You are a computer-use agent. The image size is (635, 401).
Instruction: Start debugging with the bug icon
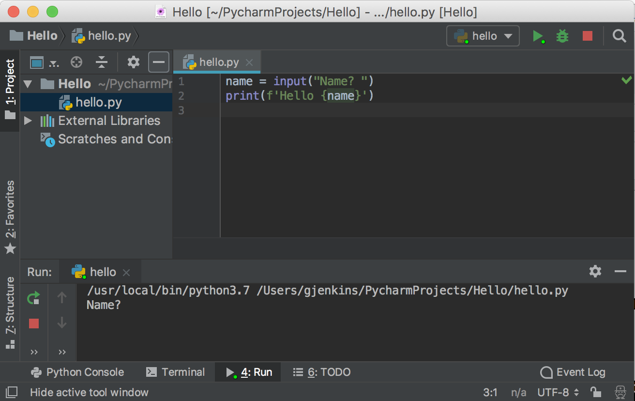point(562,36)
